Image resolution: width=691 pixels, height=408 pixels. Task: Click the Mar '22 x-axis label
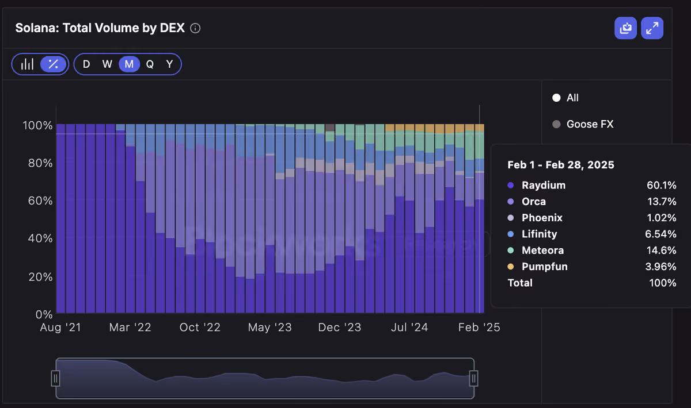click(130, 328)
